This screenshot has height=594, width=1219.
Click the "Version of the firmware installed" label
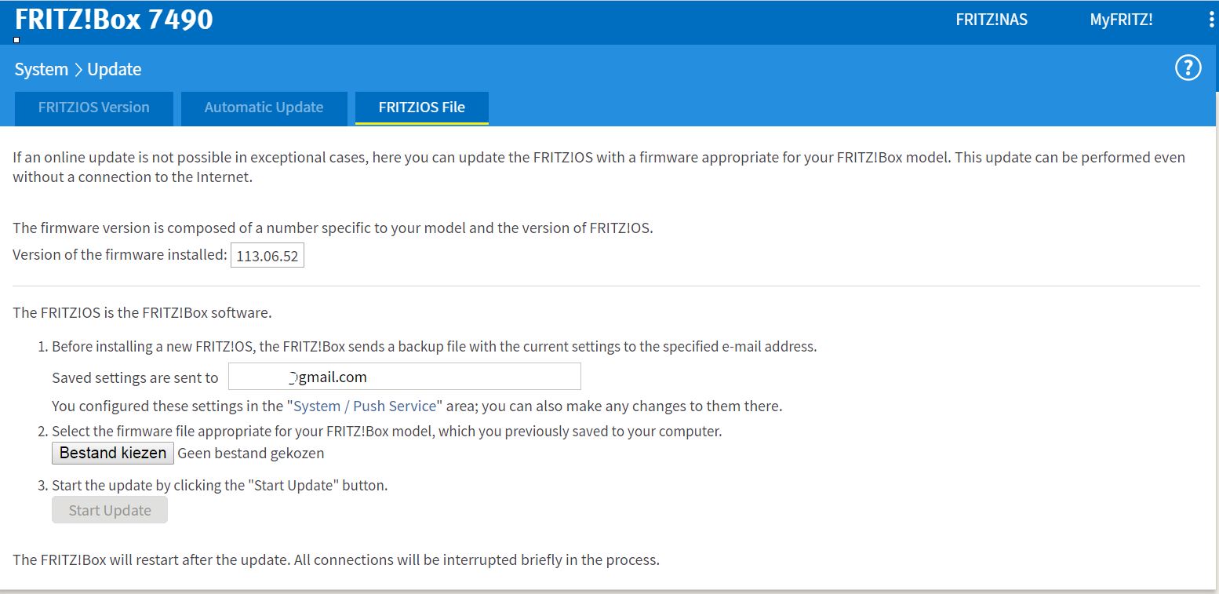click(x=120, y=254)
